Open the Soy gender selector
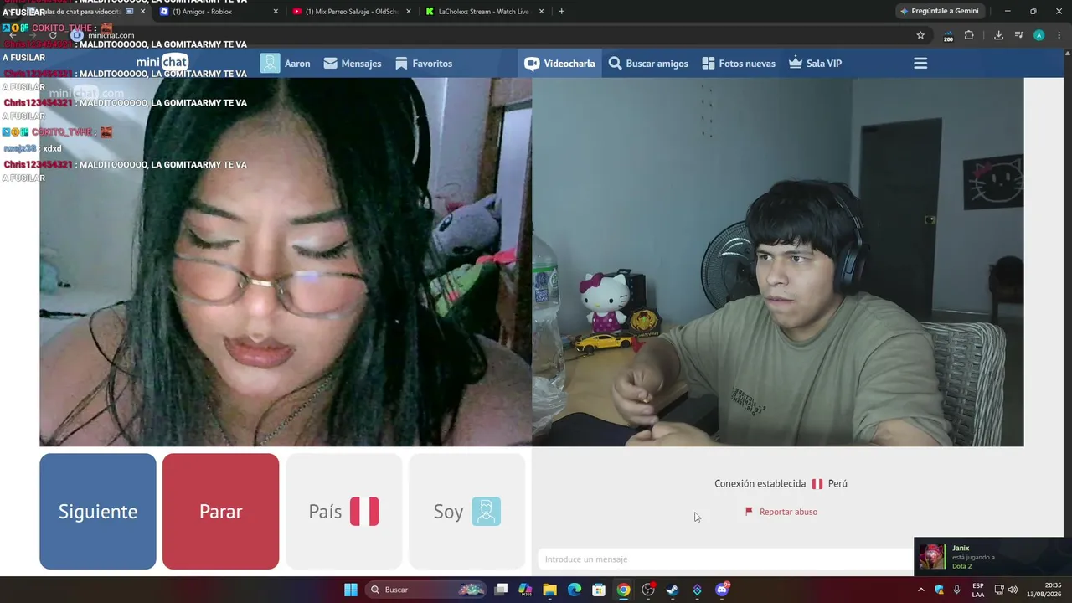Screen dimensions: 1072x603 (x=467, y=512)
